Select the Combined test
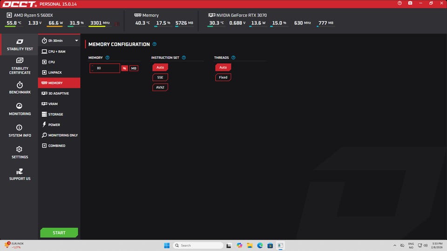Image resolution: width=447 pixels, height=251 pixels. (x=59, y=145)
